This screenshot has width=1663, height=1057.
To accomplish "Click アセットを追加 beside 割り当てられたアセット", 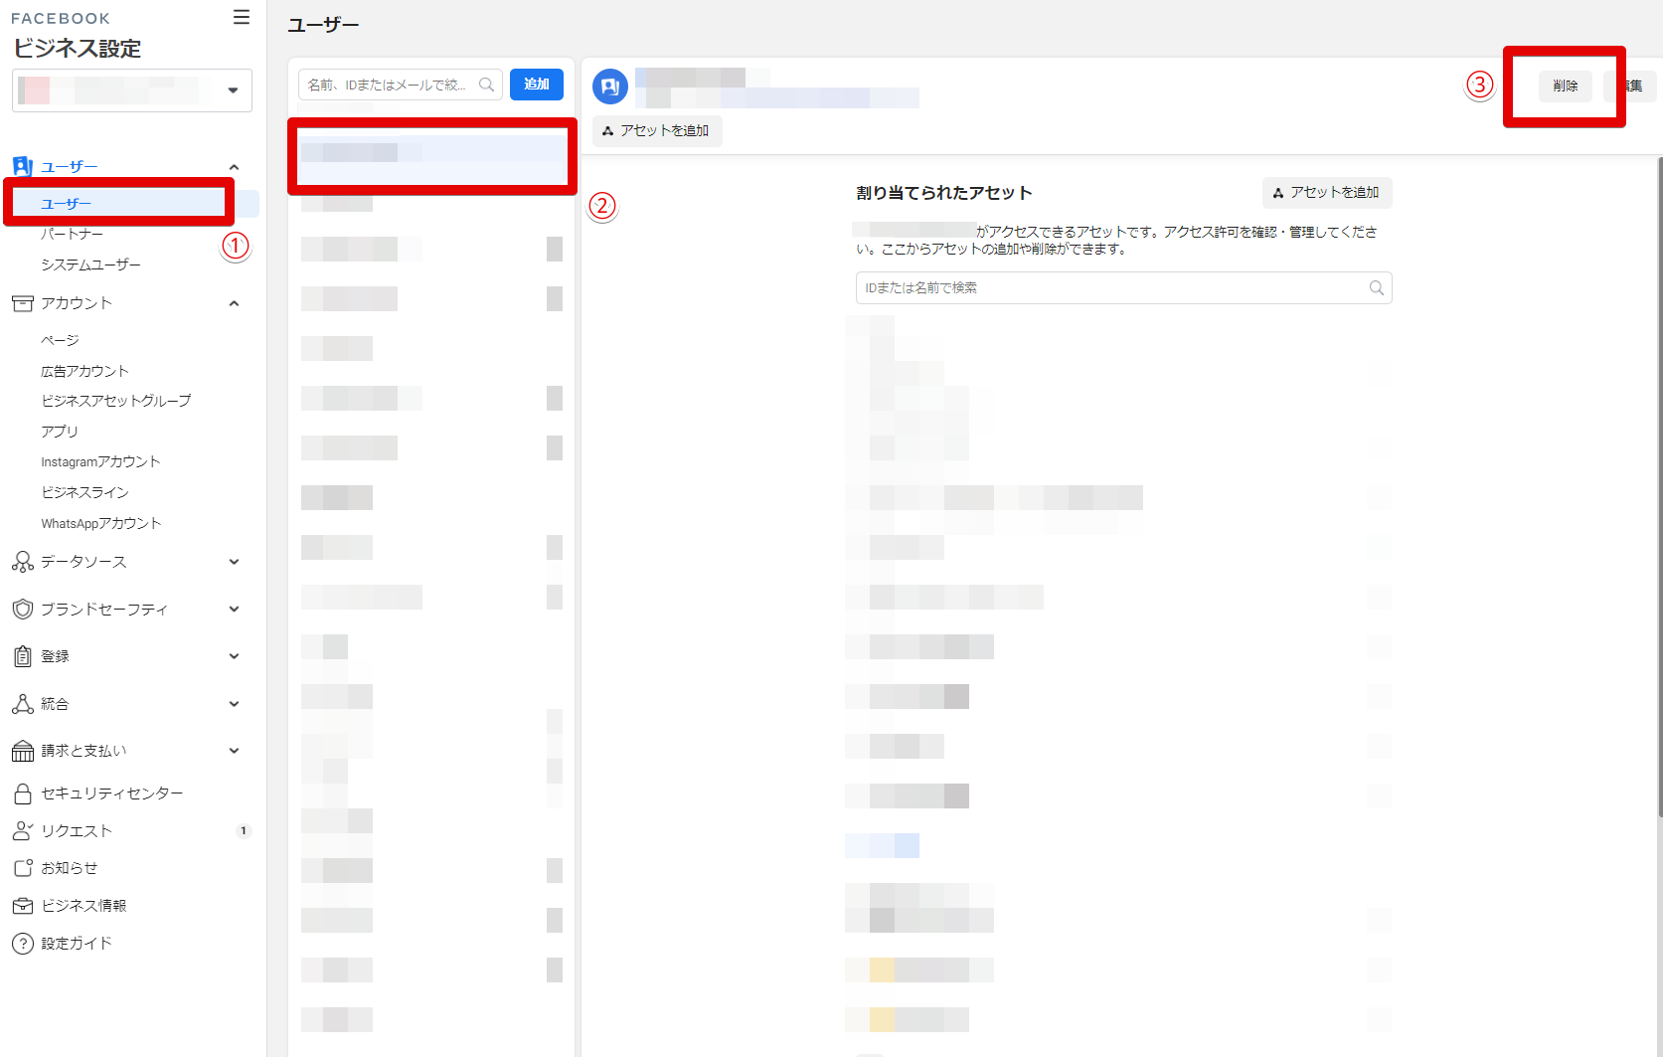I will 1327,193.
